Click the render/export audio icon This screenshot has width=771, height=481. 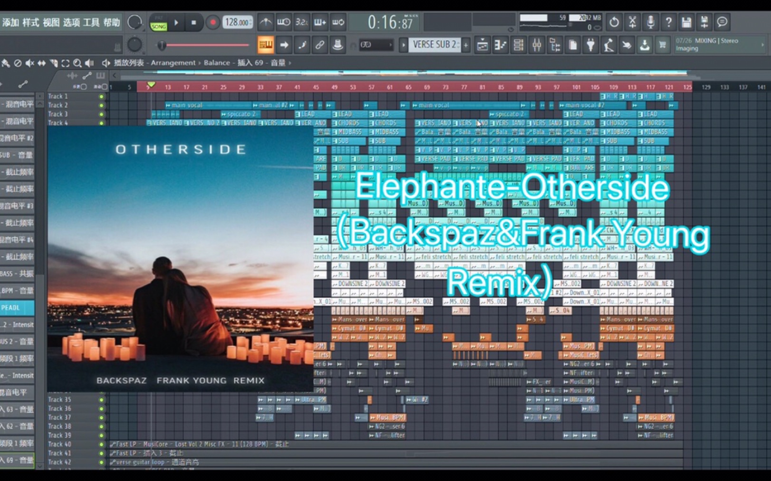pos(704,22)
